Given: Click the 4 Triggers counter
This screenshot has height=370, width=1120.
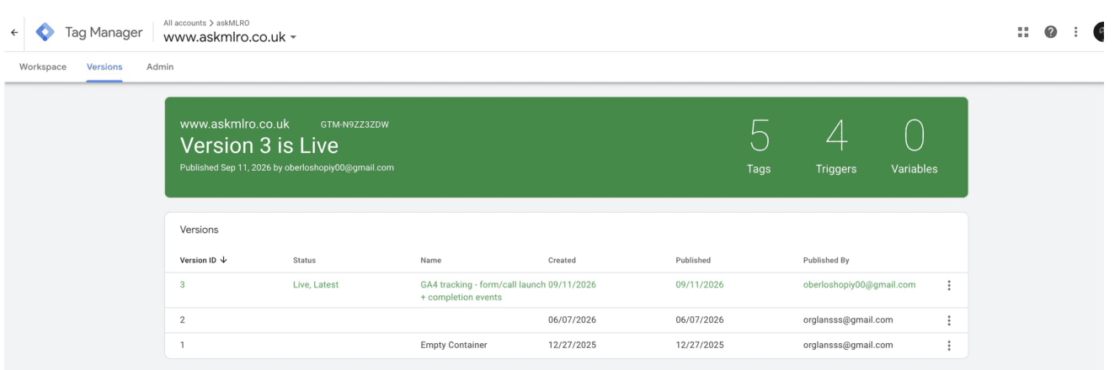Looking at the screenshot, I should point(836,147).
